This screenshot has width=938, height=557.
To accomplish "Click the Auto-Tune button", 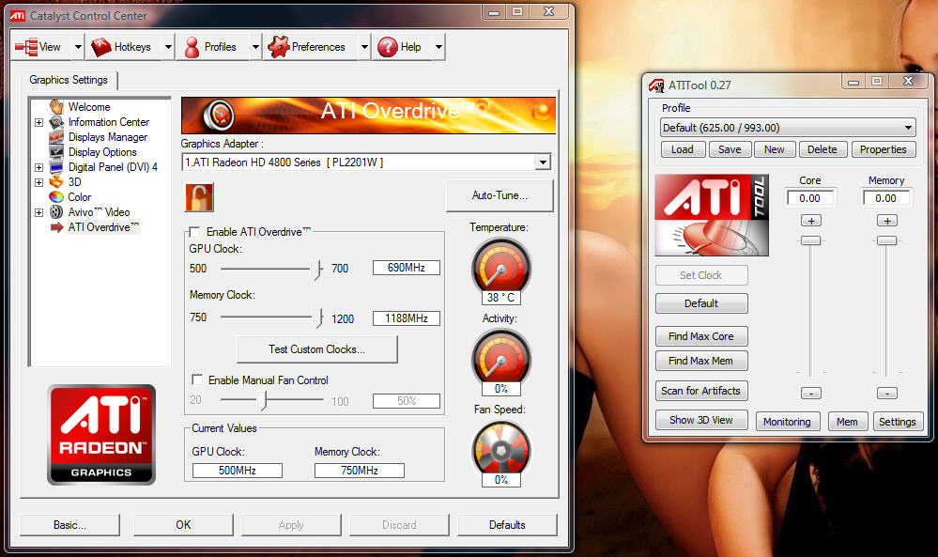I will click(x=500, y=195).
